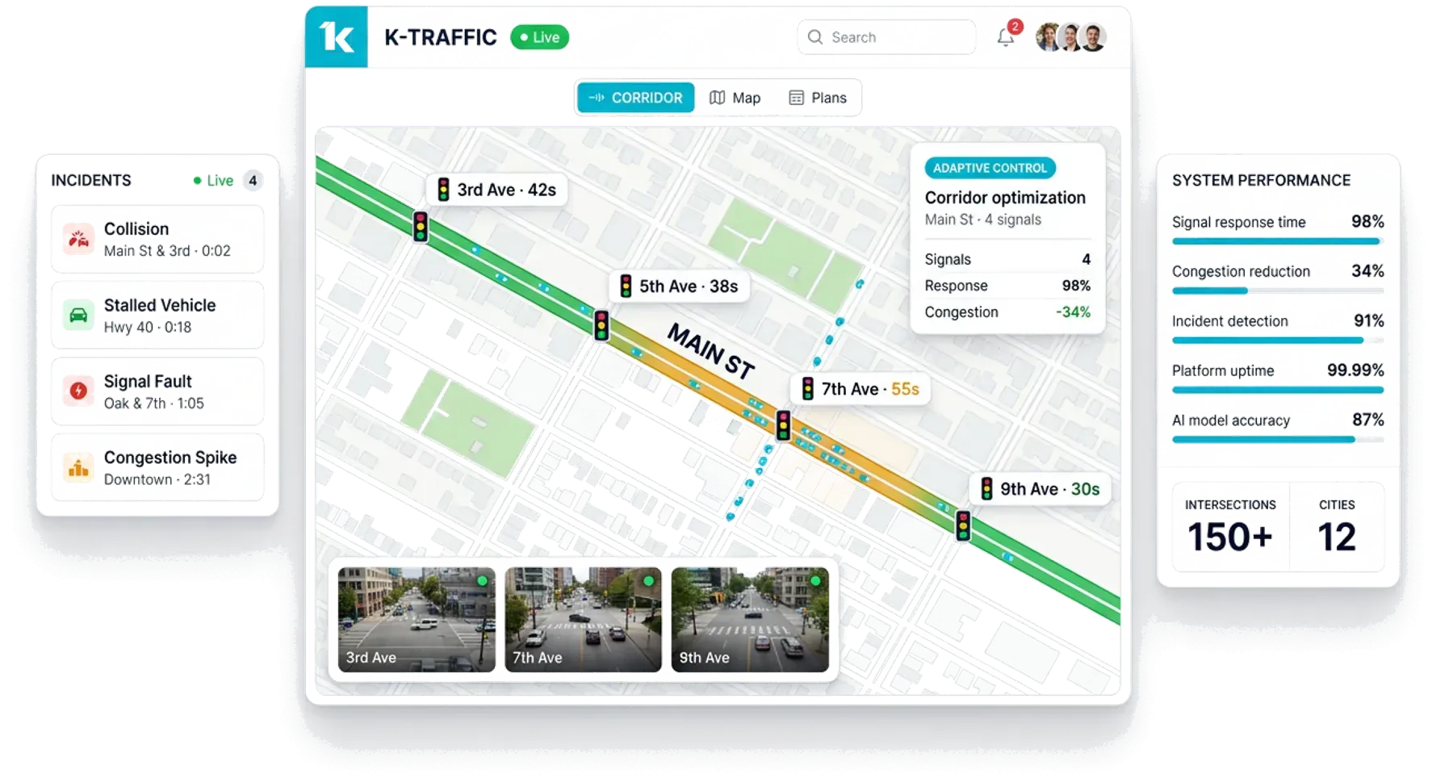Click signal icon in 7th Ave · 55s label
This screenshot has width=1432, height=782.
tap(807, 389)
